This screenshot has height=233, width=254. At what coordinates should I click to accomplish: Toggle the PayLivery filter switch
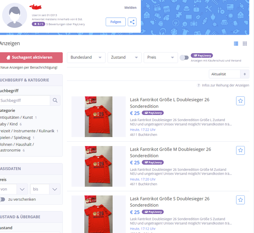click(184, 58)
